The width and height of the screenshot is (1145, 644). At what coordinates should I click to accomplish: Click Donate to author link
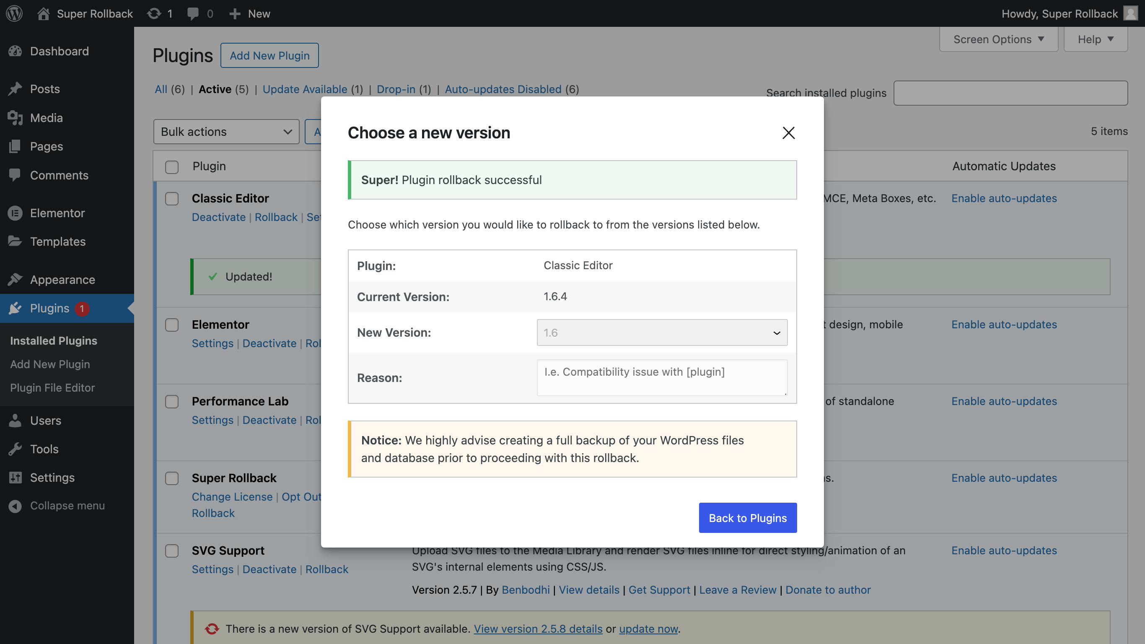tap(828, 590)
